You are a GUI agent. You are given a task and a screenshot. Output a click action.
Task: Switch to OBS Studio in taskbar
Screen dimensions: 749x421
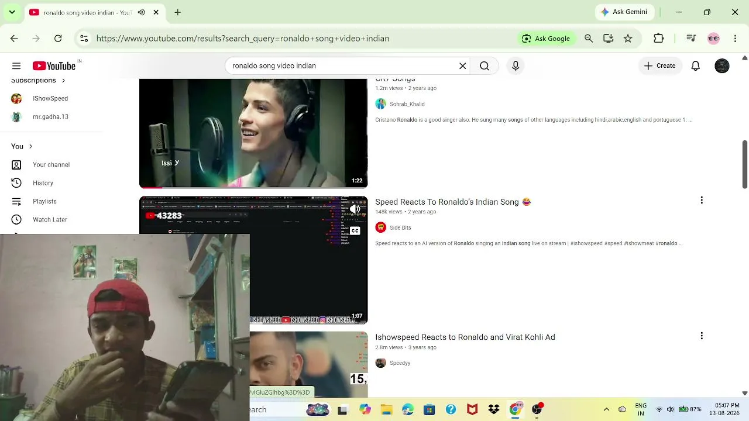(x=537, y=410)
